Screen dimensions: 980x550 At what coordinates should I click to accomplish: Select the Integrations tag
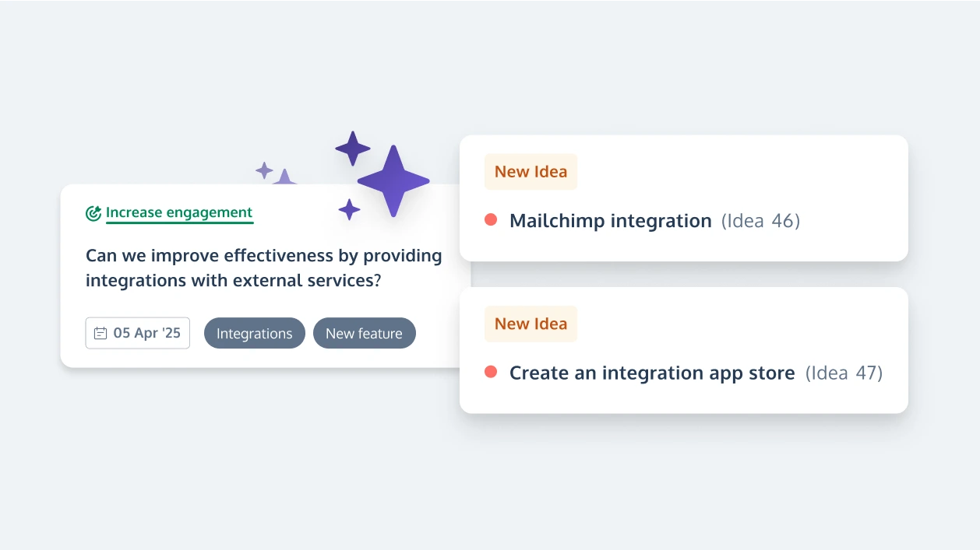pos(255,333)
